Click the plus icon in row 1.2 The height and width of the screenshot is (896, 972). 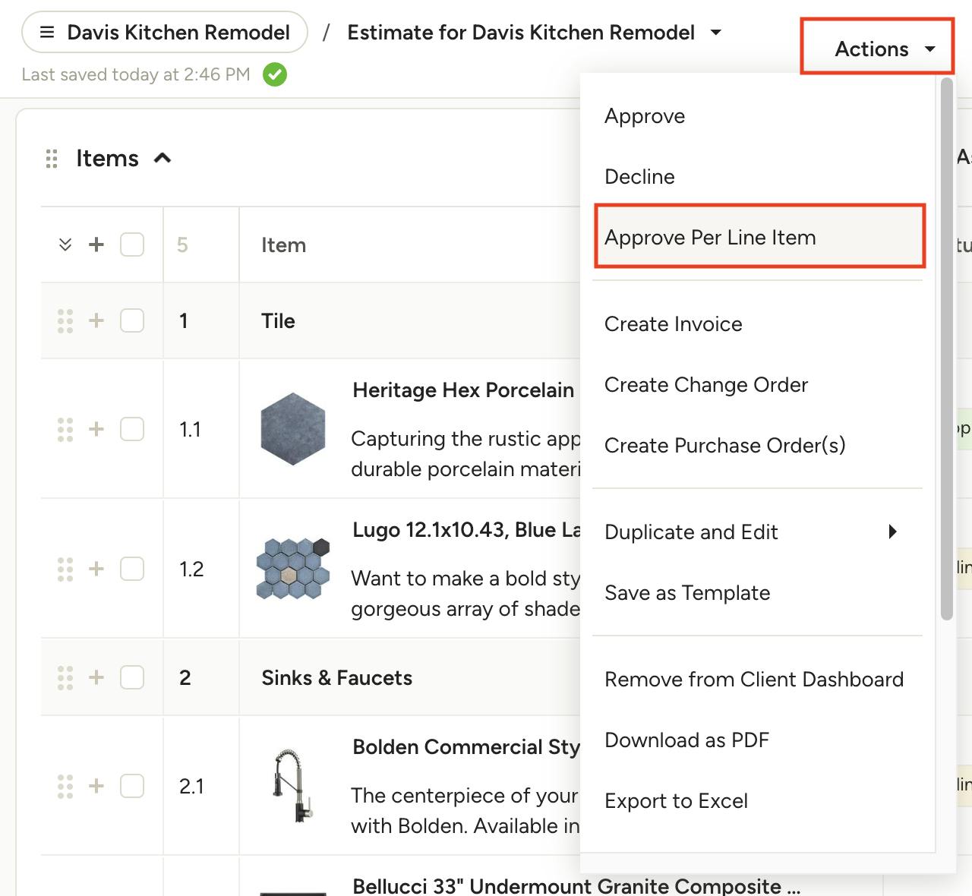coord(96,569)
